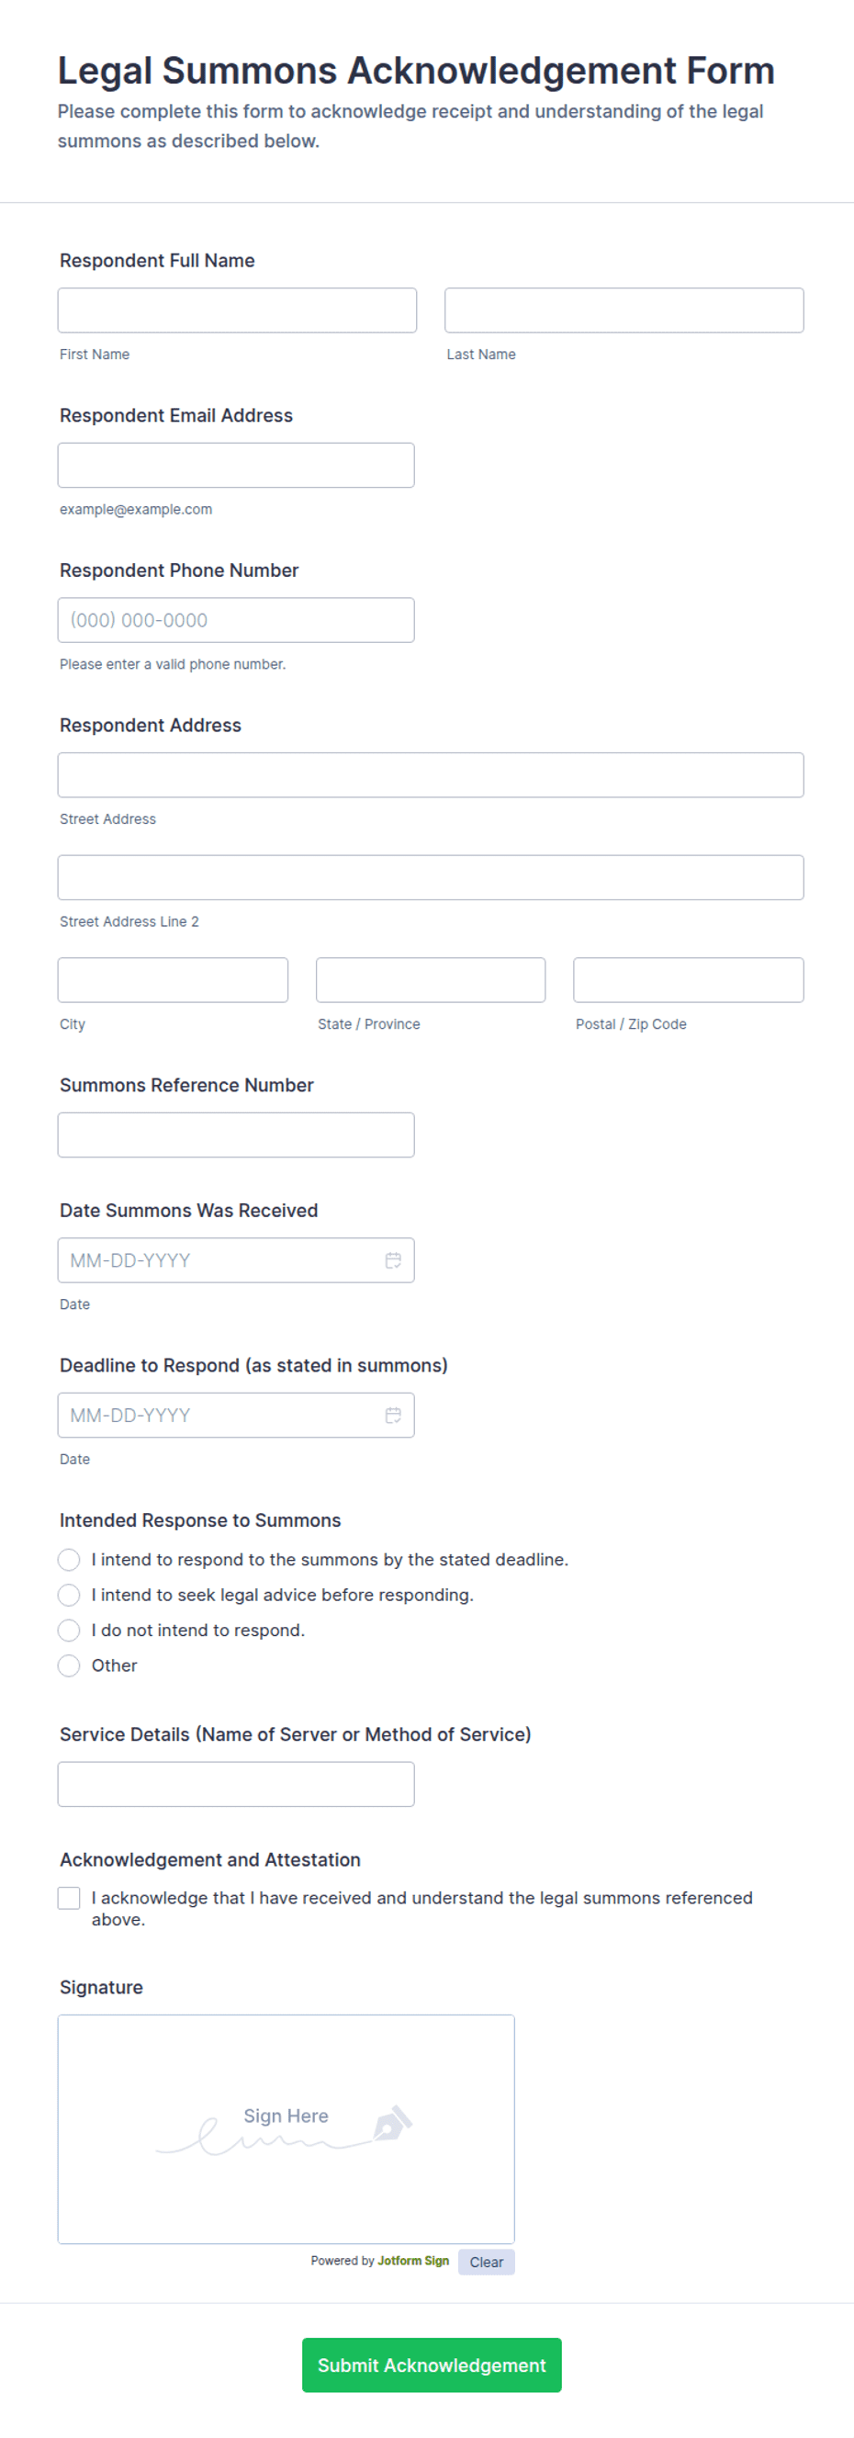Viewport: 854px width, 2438px height.
Task: Click the pen icon in signature pad
Action: (x=391, y=2123)
